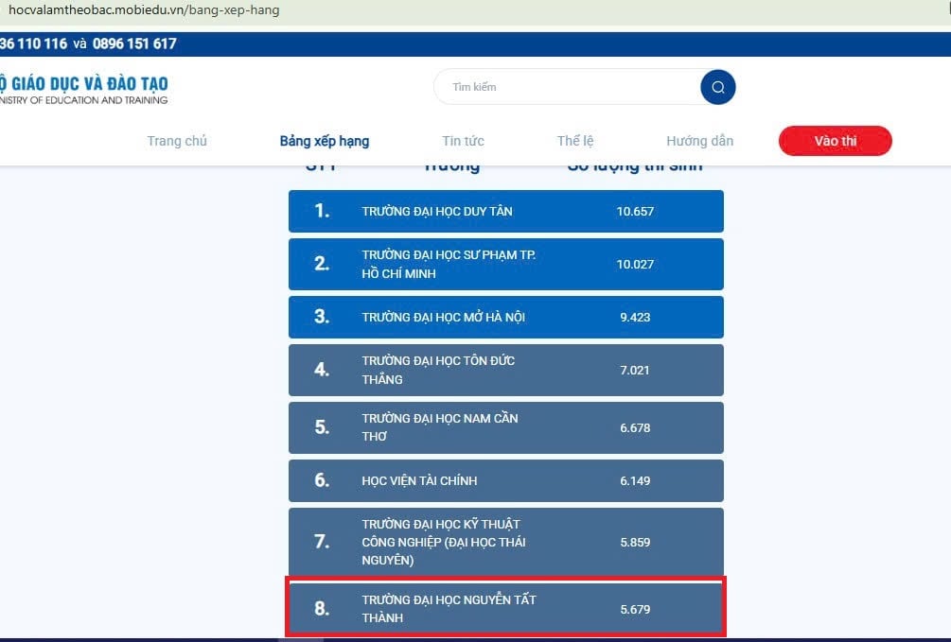Go to the Tin tức menu item
Image resolution: width=951 pixels, height=642 pixels.
click(x=463, y=141)
